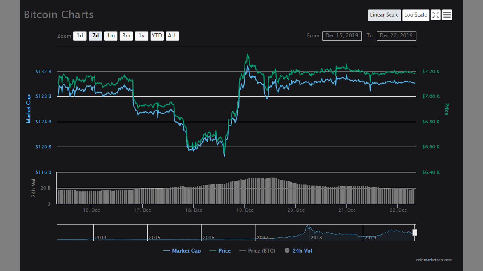Open the chart hamburger menu
Screen dimensions: 483x271
pyautogui.click(x=447, y=15)
